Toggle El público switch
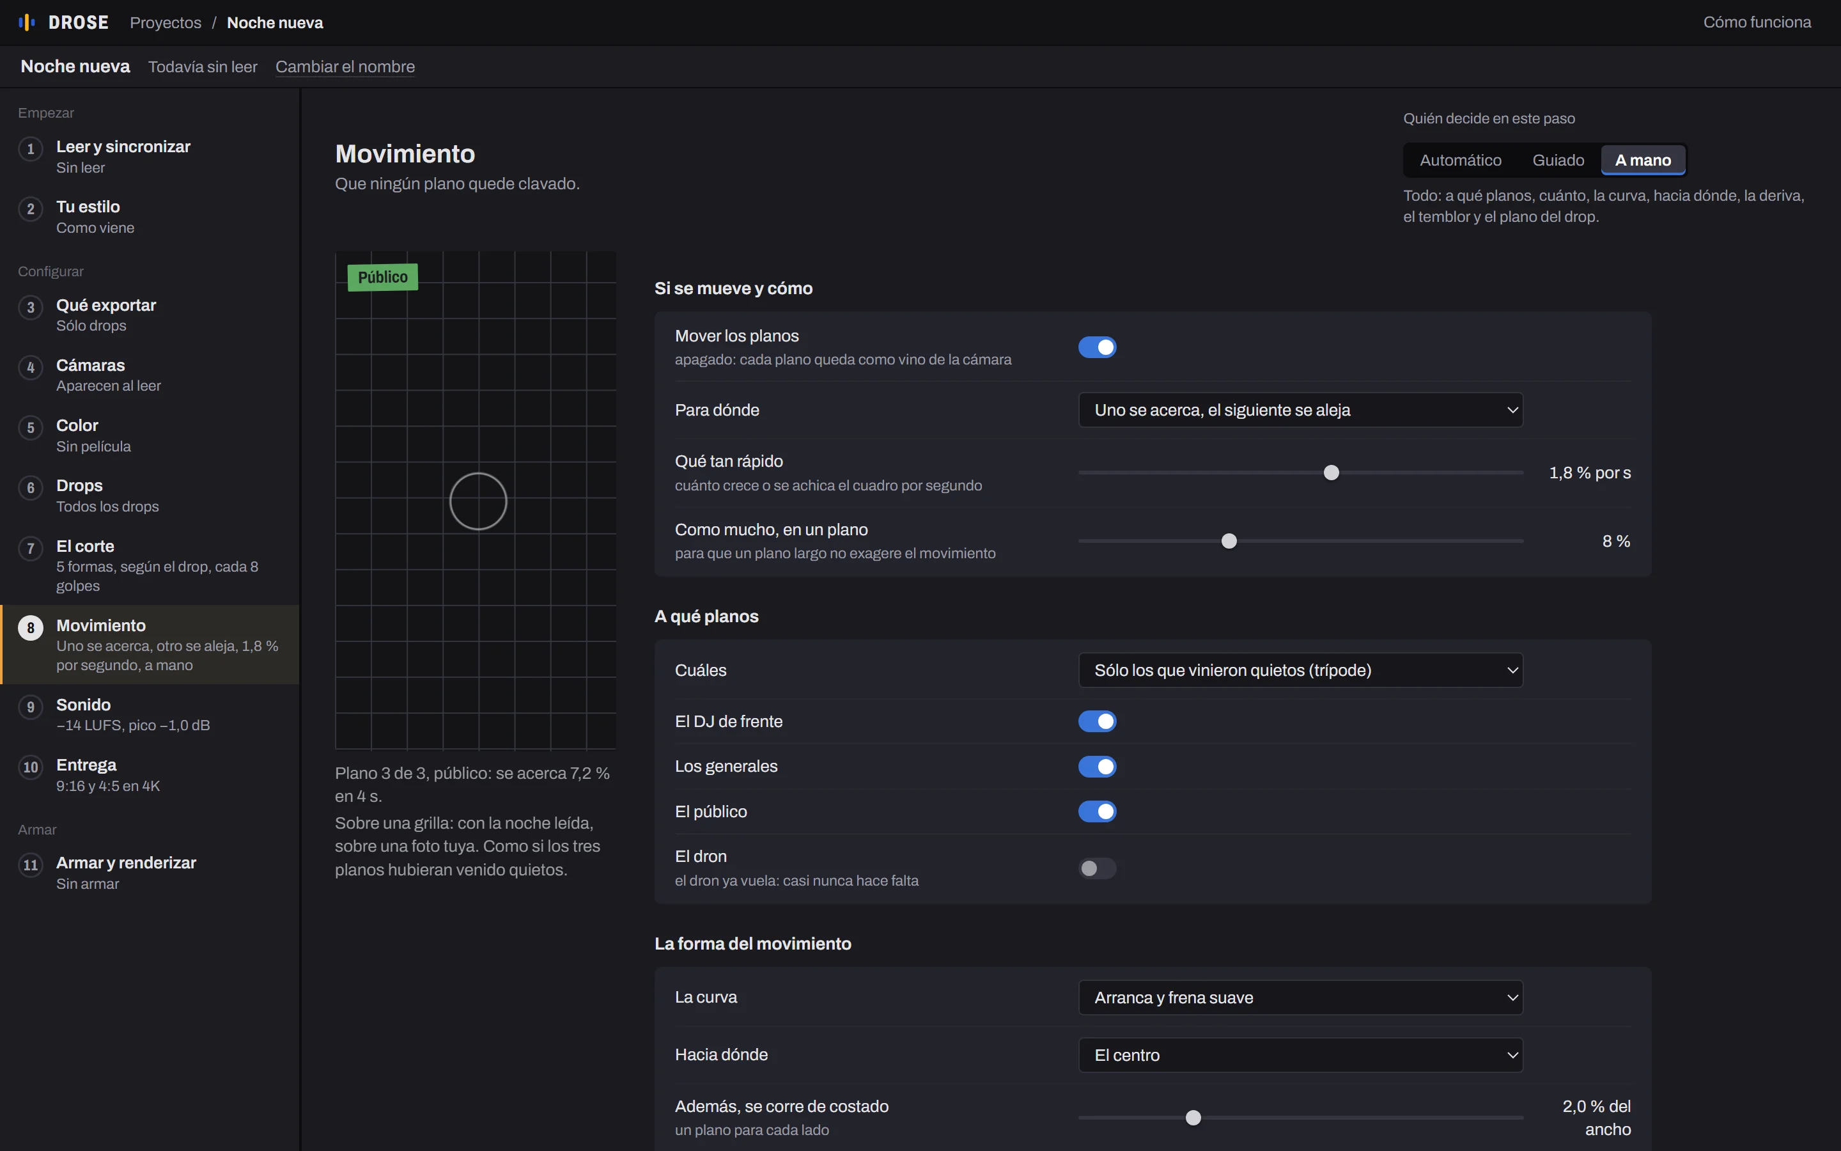1841x1151 pixels. [1097, 811]
